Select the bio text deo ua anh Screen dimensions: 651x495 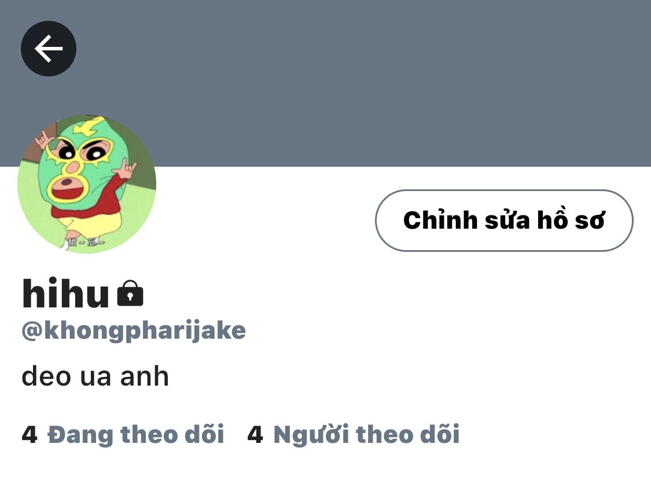coord(95,376)
